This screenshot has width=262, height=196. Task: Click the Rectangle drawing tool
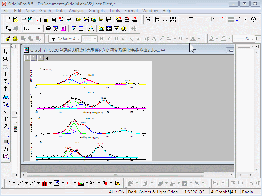tap(5, 142)
